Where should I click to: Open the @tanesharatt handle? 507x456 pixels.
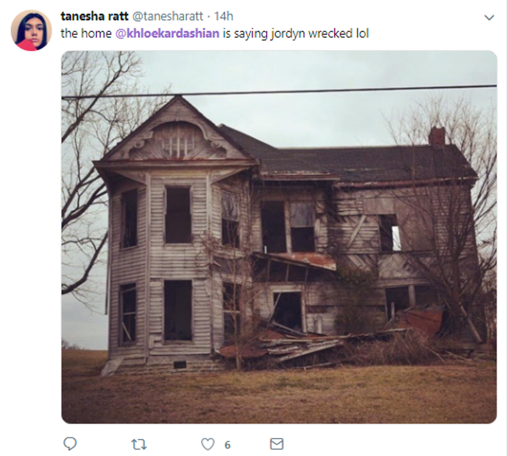click(x=168, y=16)
